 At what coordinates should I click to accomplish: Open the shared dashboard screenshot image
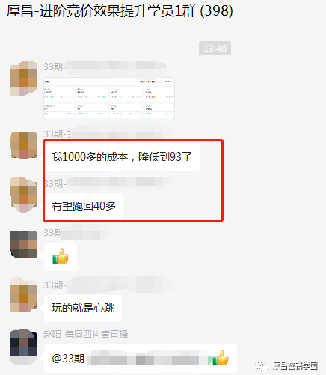109,99
